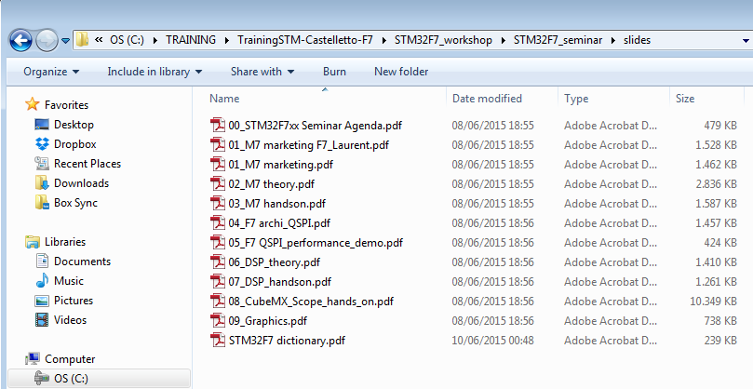The height and width of the screenshot is (389, 753).
Task: Open Desktop in Favorites
Action: (74, 125)
